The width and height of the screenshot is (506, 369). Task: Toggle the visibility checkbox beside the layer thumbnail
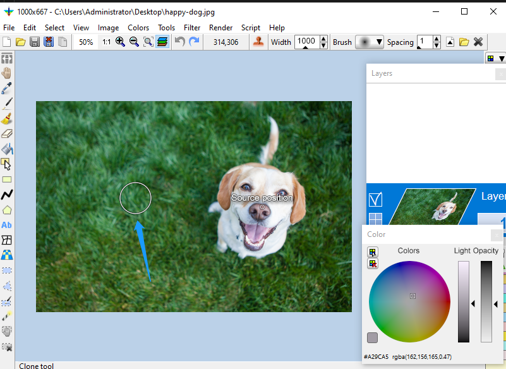(x=376, y=198)
